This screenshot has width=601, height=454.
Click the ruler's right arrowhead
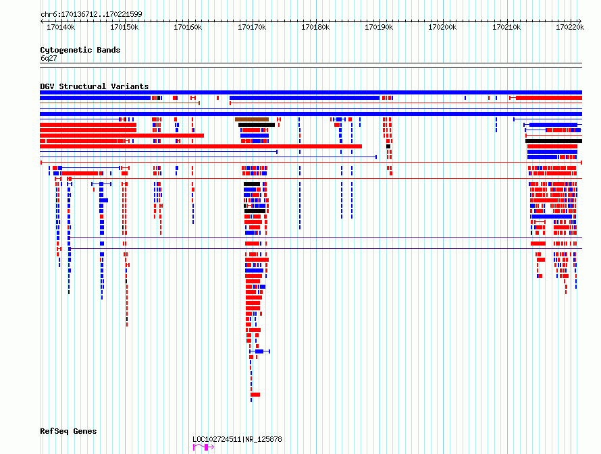pos(580,22)
